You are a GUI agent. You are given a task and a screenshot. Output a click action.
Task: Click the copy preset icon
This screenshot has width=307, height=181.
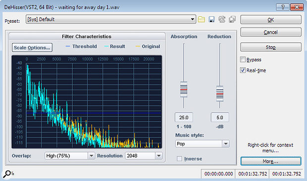click(x=232, y=19)
